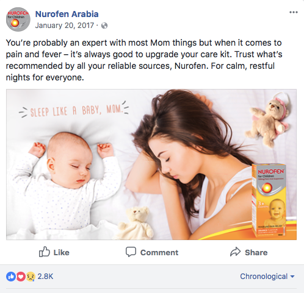The height and width of the screenshot is (293, 304).
Task: Open the three-dots post options menu
Action: click(x=294, y=12)
